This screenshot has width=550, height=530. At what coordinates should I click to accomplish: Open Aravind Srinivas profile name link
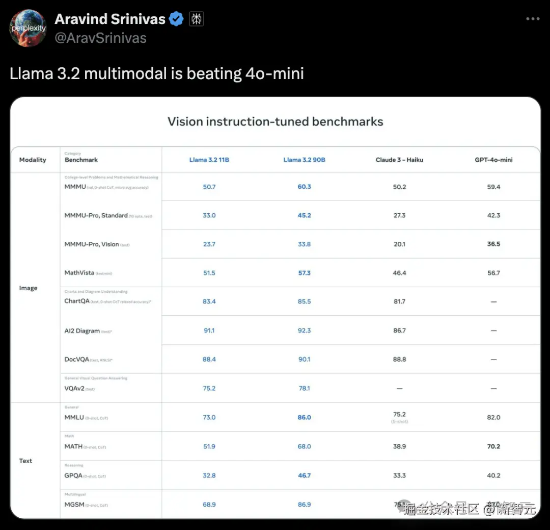[110, 19]
